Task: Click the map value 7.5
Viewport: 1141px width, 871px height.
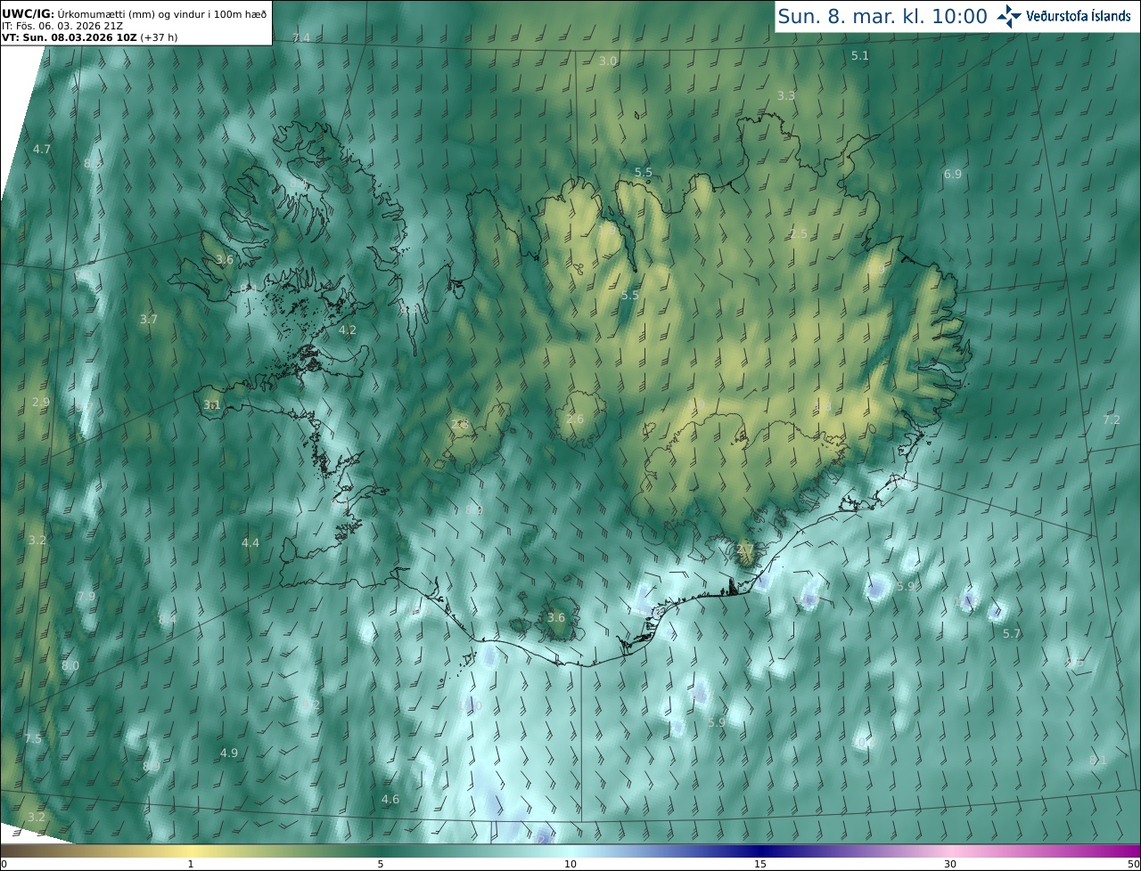Action: pyautogui.click(x=33, y=739)
